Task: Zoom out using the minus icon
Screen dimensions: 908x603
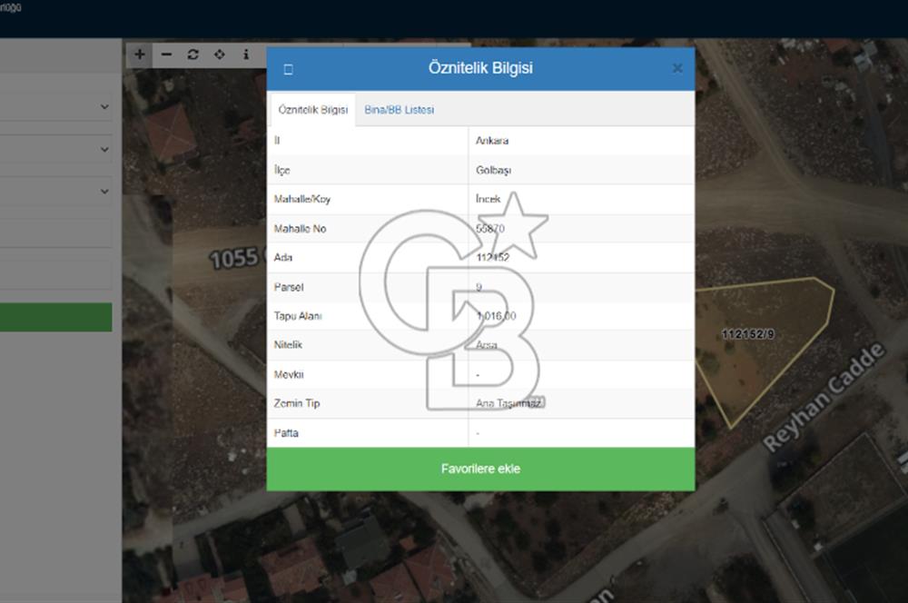Action: pyautogui.click(x=166, y=54)
